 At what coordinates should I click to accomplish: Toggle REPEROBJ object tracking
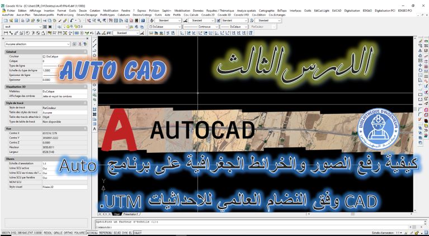[105, 233]
